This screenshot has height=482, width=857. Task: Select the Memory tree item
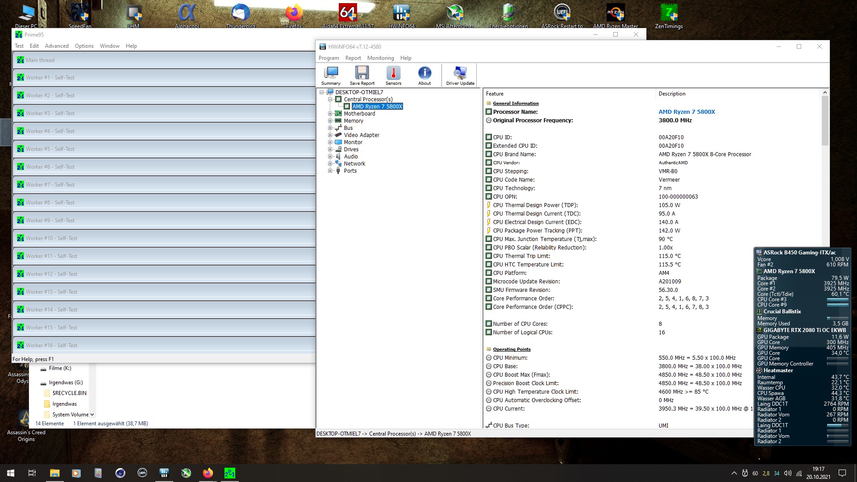point(354,121)
